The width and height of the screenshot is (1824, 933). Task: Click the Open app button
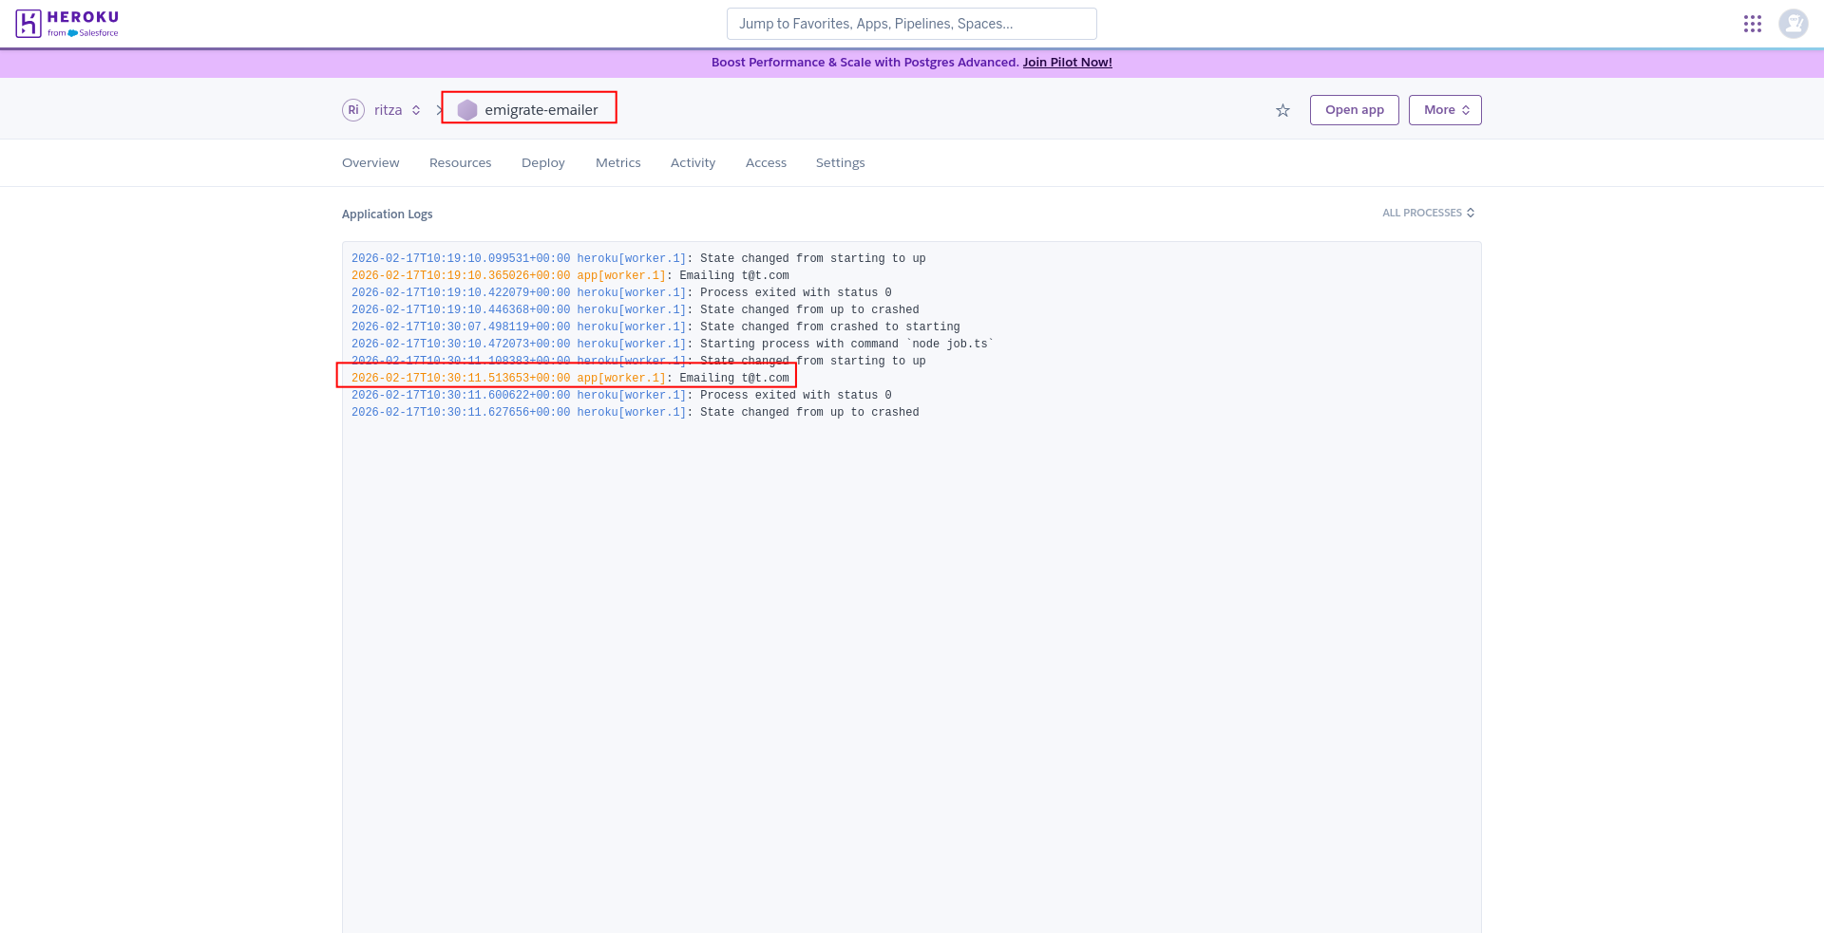(x=1354, y=109)
